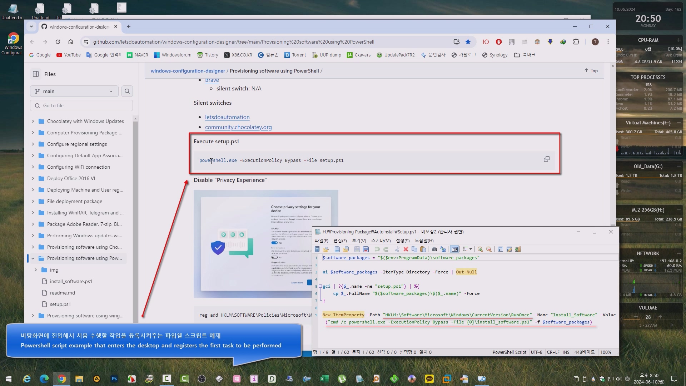Reload the GitHub page
The width and height of the screenshot is (686, 386).
(58, 42)
